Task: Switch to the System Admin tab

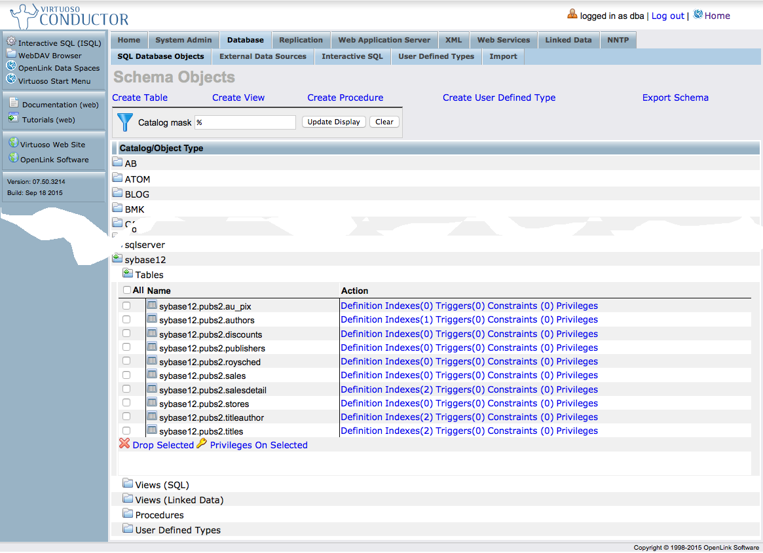Action: pos(183,40)
